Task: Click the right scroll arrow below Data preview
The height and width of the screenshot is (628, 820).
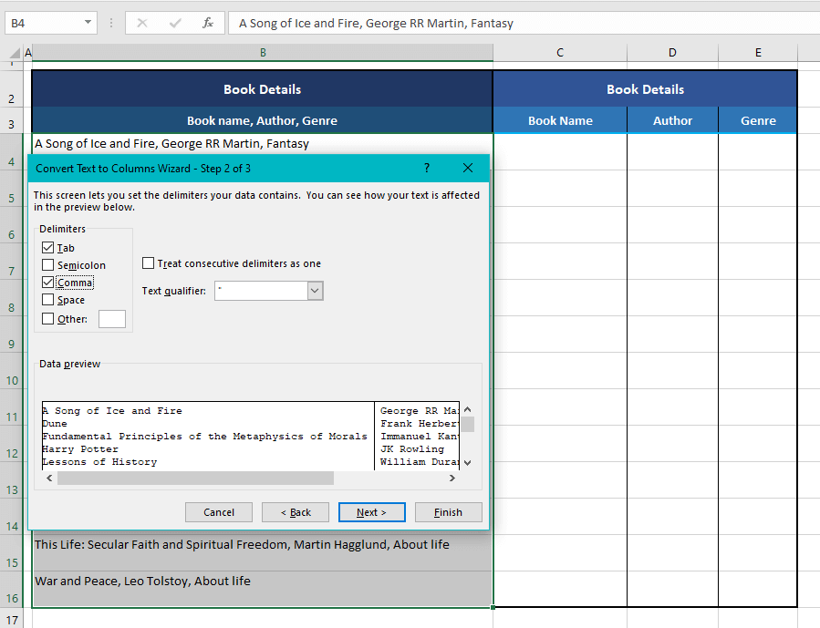Action: (452, 478)
